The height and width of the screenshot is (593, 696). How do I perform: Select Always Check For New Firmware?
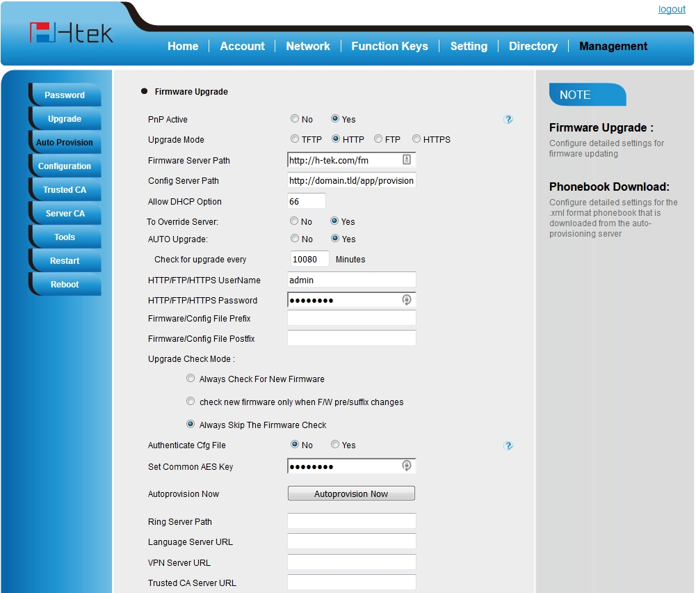pos(191,379)
